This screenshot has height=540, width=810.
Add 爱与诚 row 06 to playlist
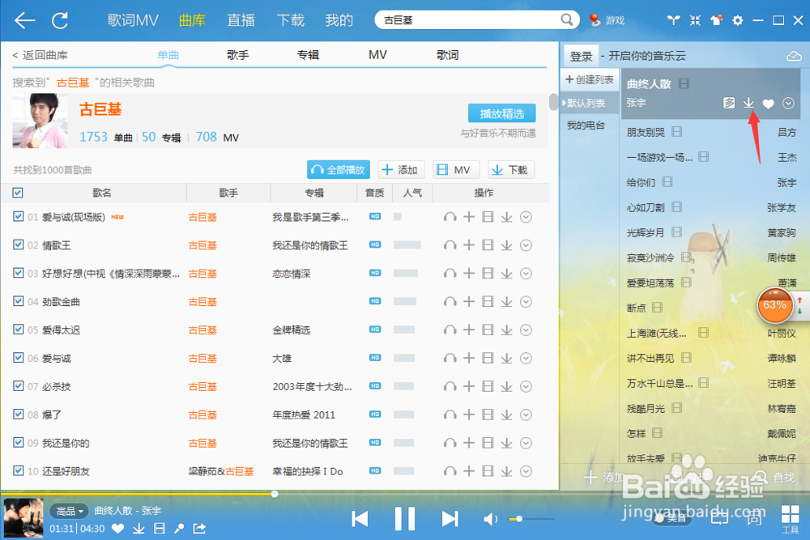[x=468, y=358]
